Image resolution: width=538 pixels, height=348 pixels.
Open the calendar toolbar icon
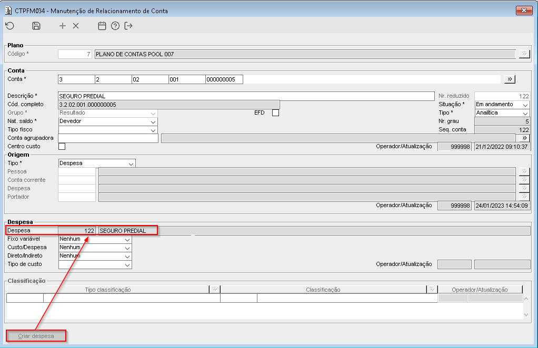point(102,26)
